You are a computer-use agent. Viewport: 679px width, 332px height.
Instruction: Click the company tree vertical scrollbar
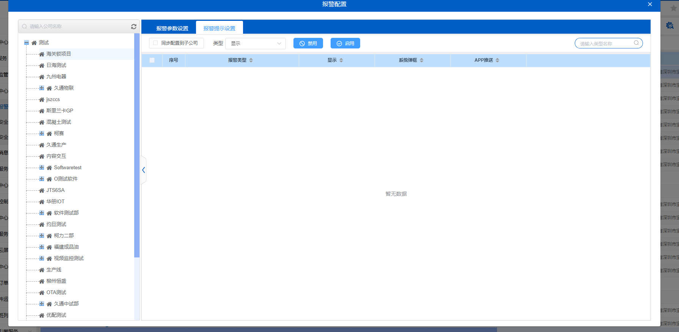(x=137, y=151)
